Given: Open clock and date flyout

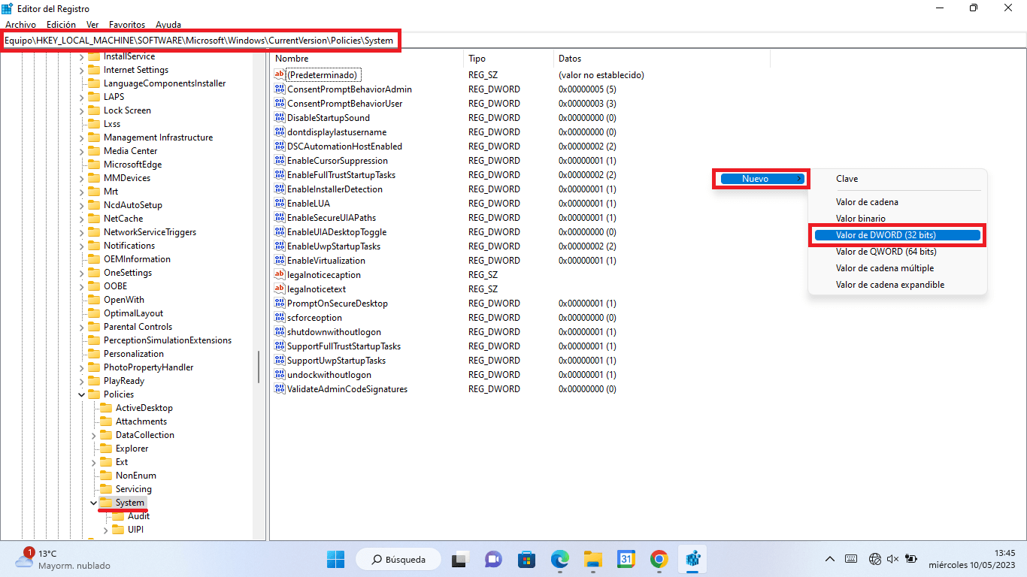Looking at the screenshot, I should (972, 559).
